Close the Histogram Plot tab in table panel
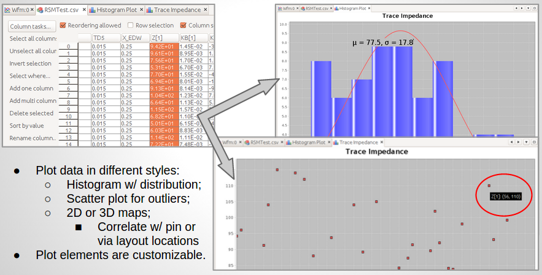The width and height of the screenshot is (542, 275). [x=142, y=10]
